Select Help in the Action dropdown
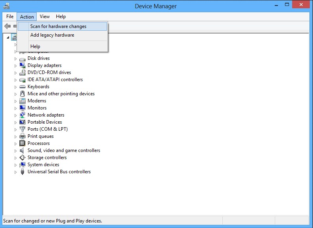Viewport: 313px width, 228px height. point(62,46)
